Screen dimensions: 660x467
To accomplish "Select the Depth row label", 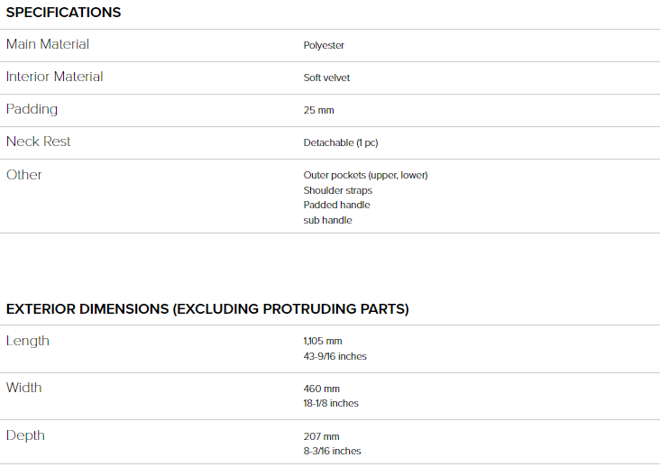I will pos(25,435).
